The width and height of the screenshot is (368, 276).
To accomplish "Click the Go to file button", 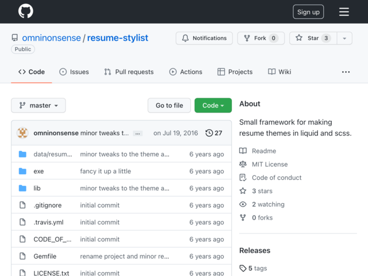I will [169, 105].
